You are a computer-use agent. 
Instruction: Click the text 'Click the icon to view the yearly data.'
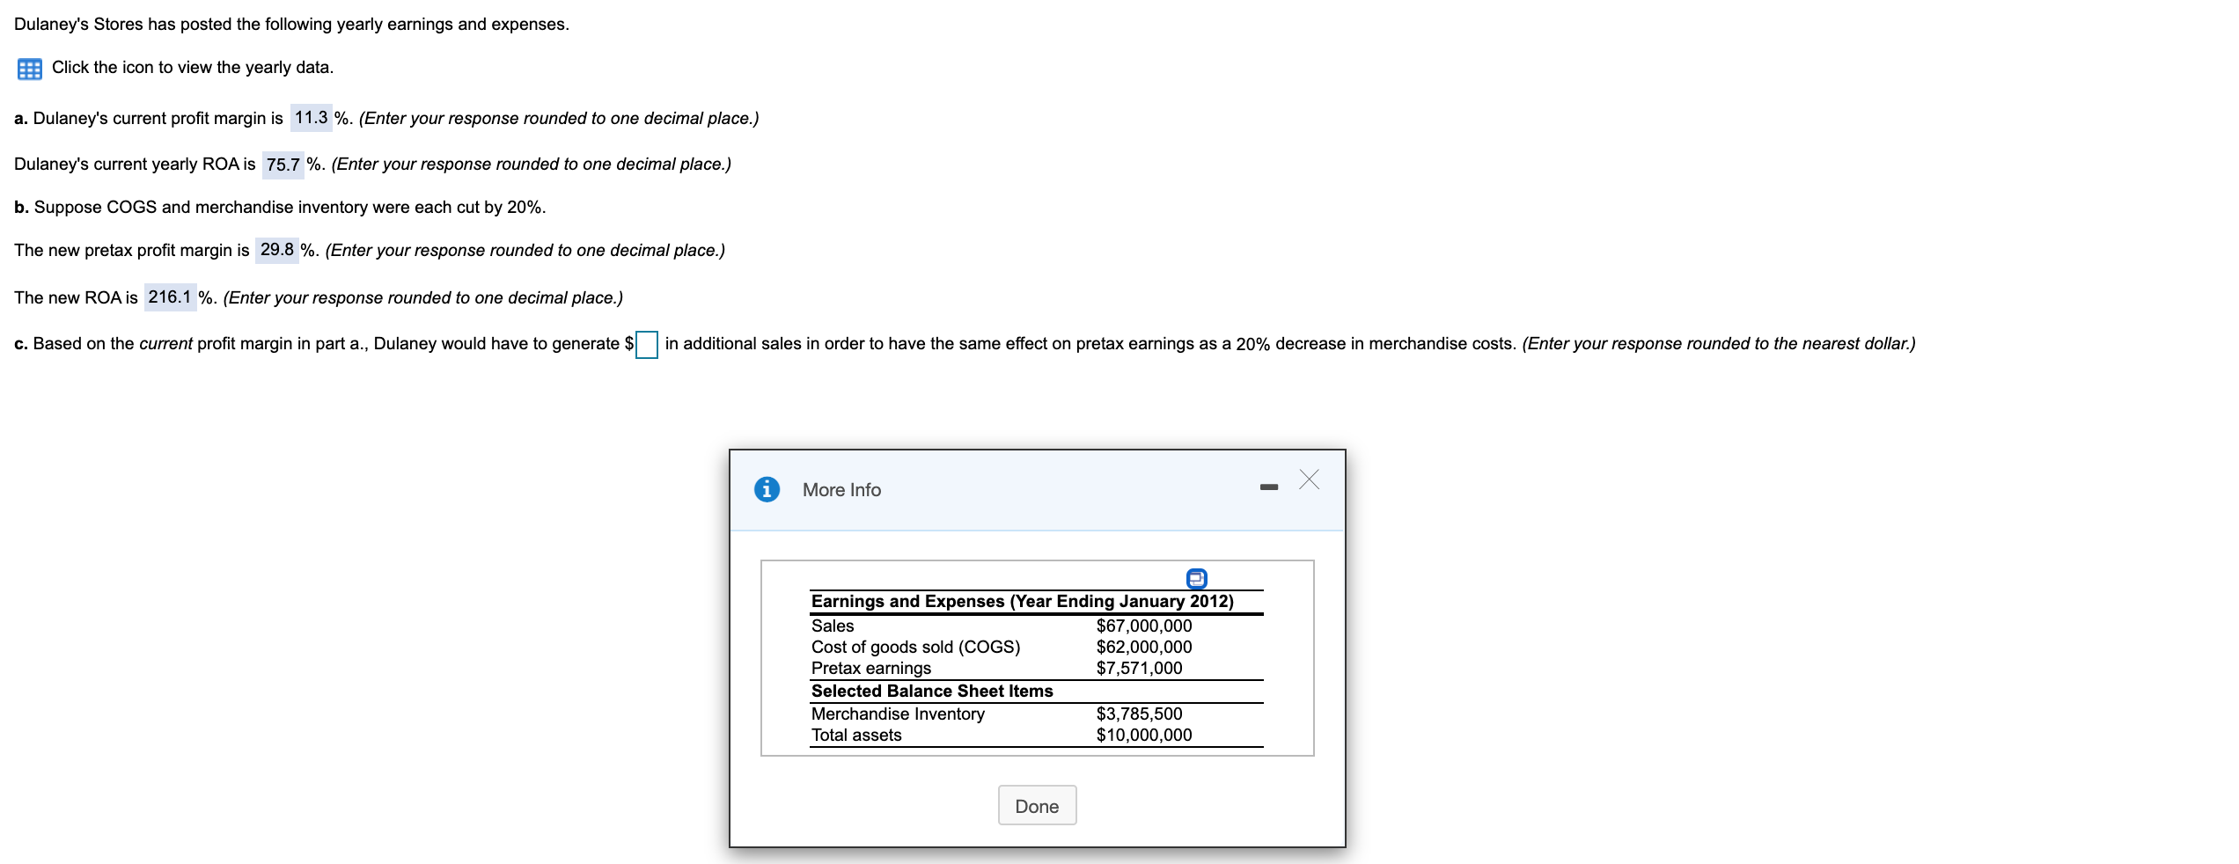193,68
